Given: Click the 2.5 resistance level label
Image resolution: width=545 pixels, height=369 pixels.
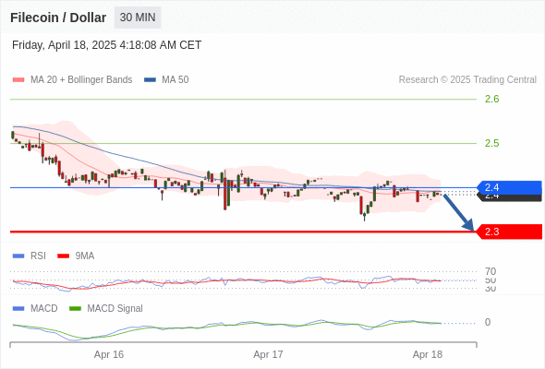Looking at the screenshot, I should (x=491, y=143).
